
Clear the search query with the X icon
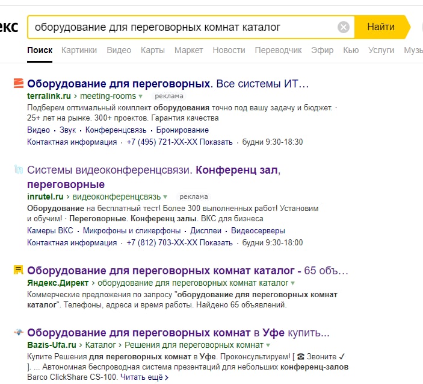click(344, 27)
